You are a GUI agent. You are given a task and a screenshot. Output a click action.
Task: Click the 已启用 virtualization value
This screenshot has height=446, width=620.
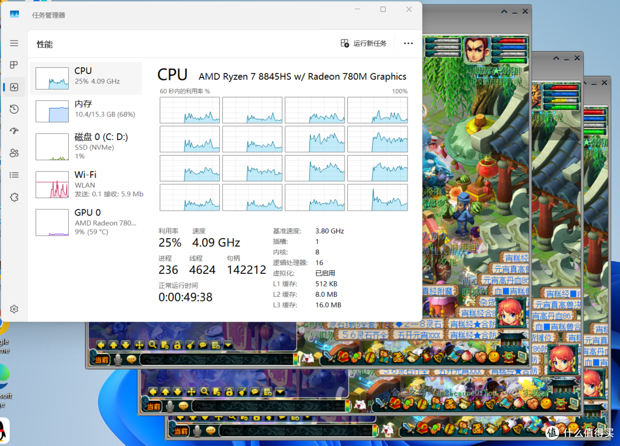click(325, 273)
